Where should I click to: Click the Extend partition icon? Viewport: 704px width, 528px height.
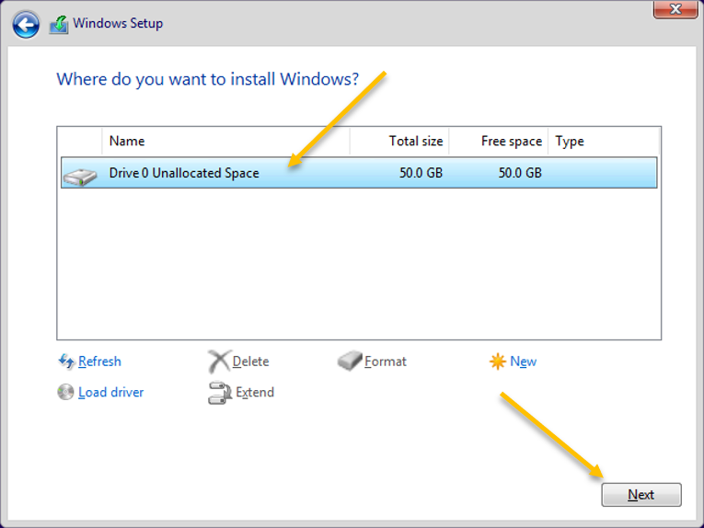(x=220, y=393)
